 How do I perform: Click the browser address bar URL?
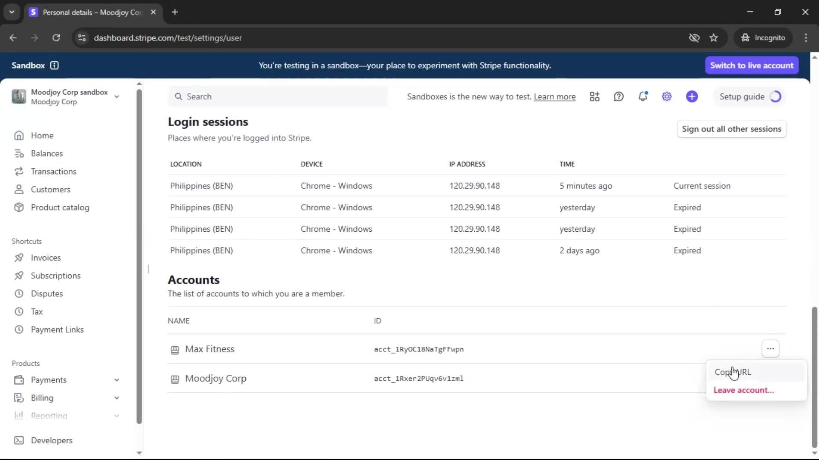pos(168,38)
